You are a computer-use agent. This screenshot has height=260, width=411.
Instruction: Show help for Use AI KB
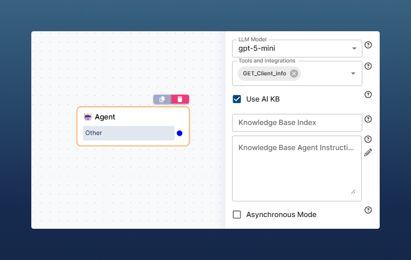[x=368, y=95]
